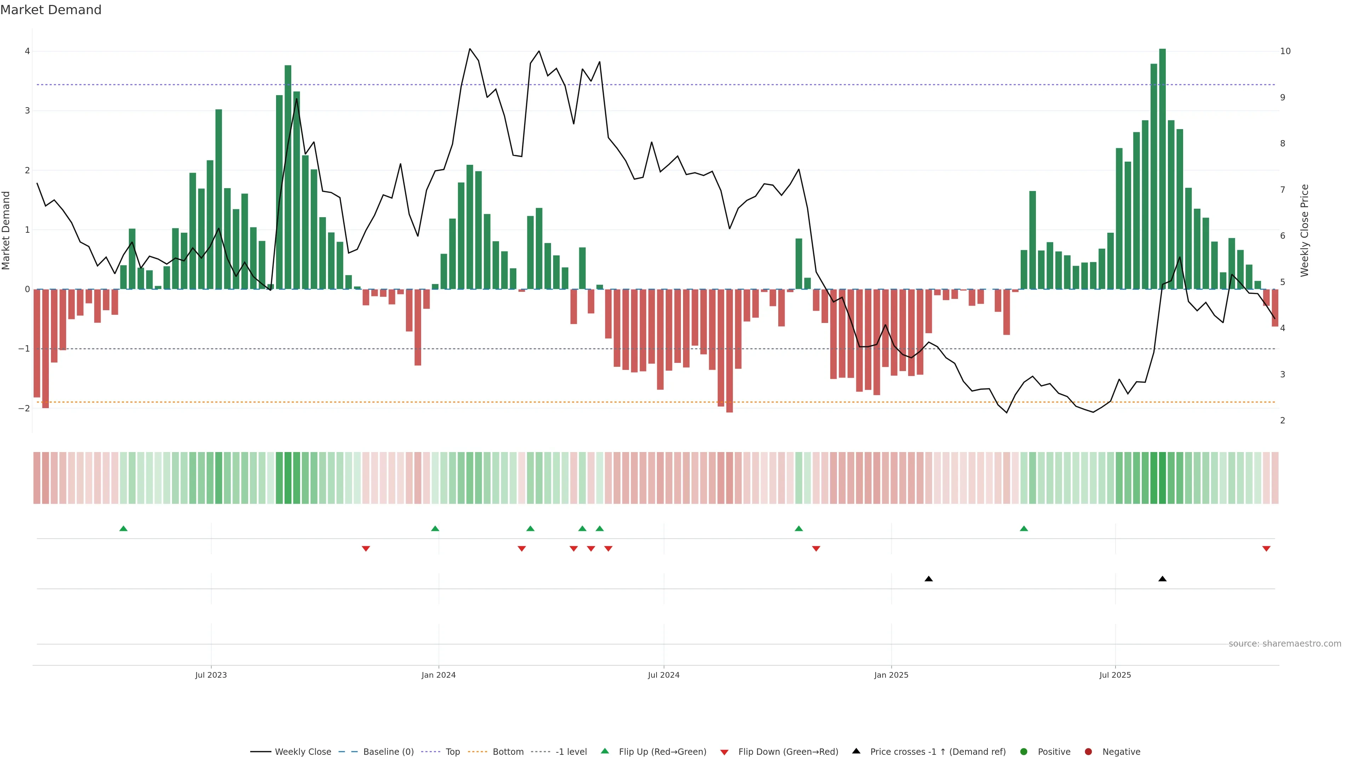Click the Flip Up green triangle legend icon
The width and height of the screenshot is (1359, 764).
click(x=604, y=751)
